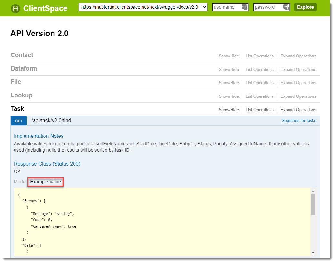
Task: Expand the Dataform API section
Action: (x=24, y=69)
